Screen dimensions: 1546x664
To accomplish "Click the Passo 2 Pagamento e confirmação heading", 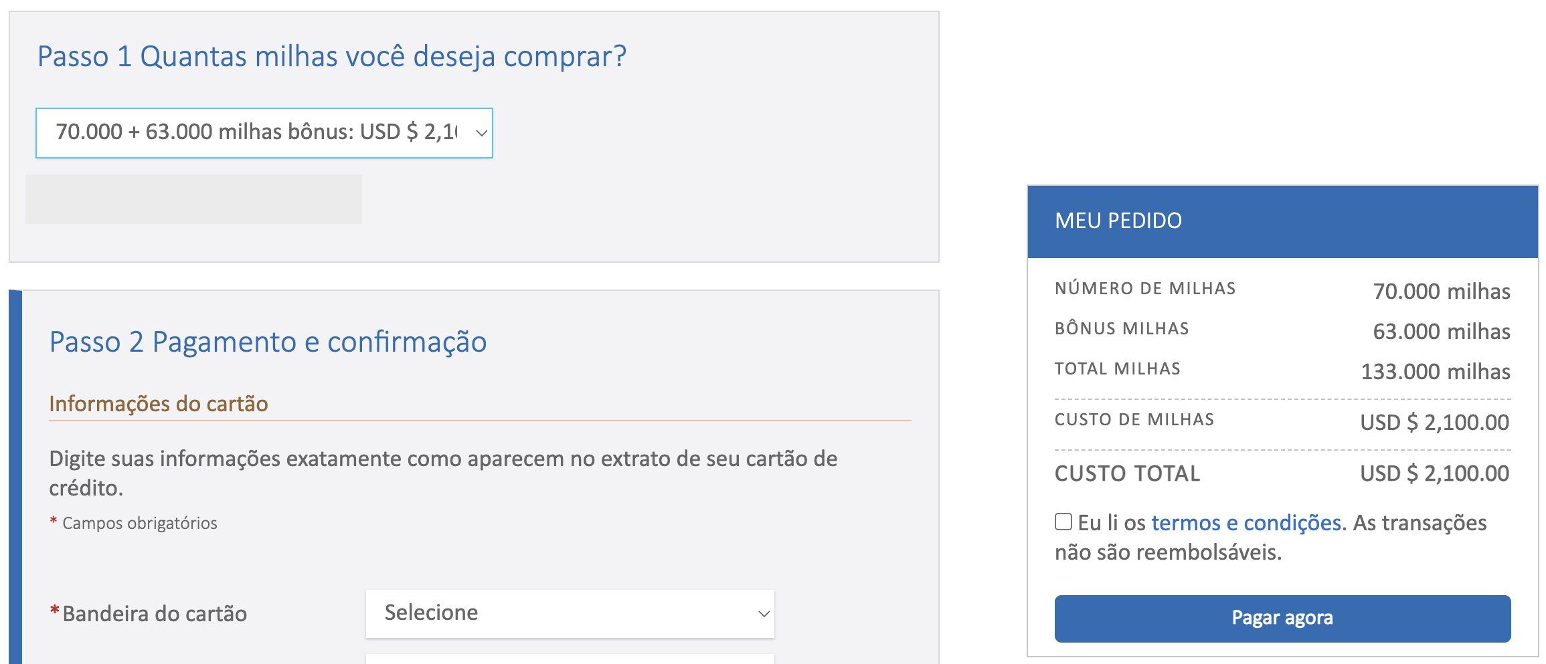I will [x=268, y=342].
